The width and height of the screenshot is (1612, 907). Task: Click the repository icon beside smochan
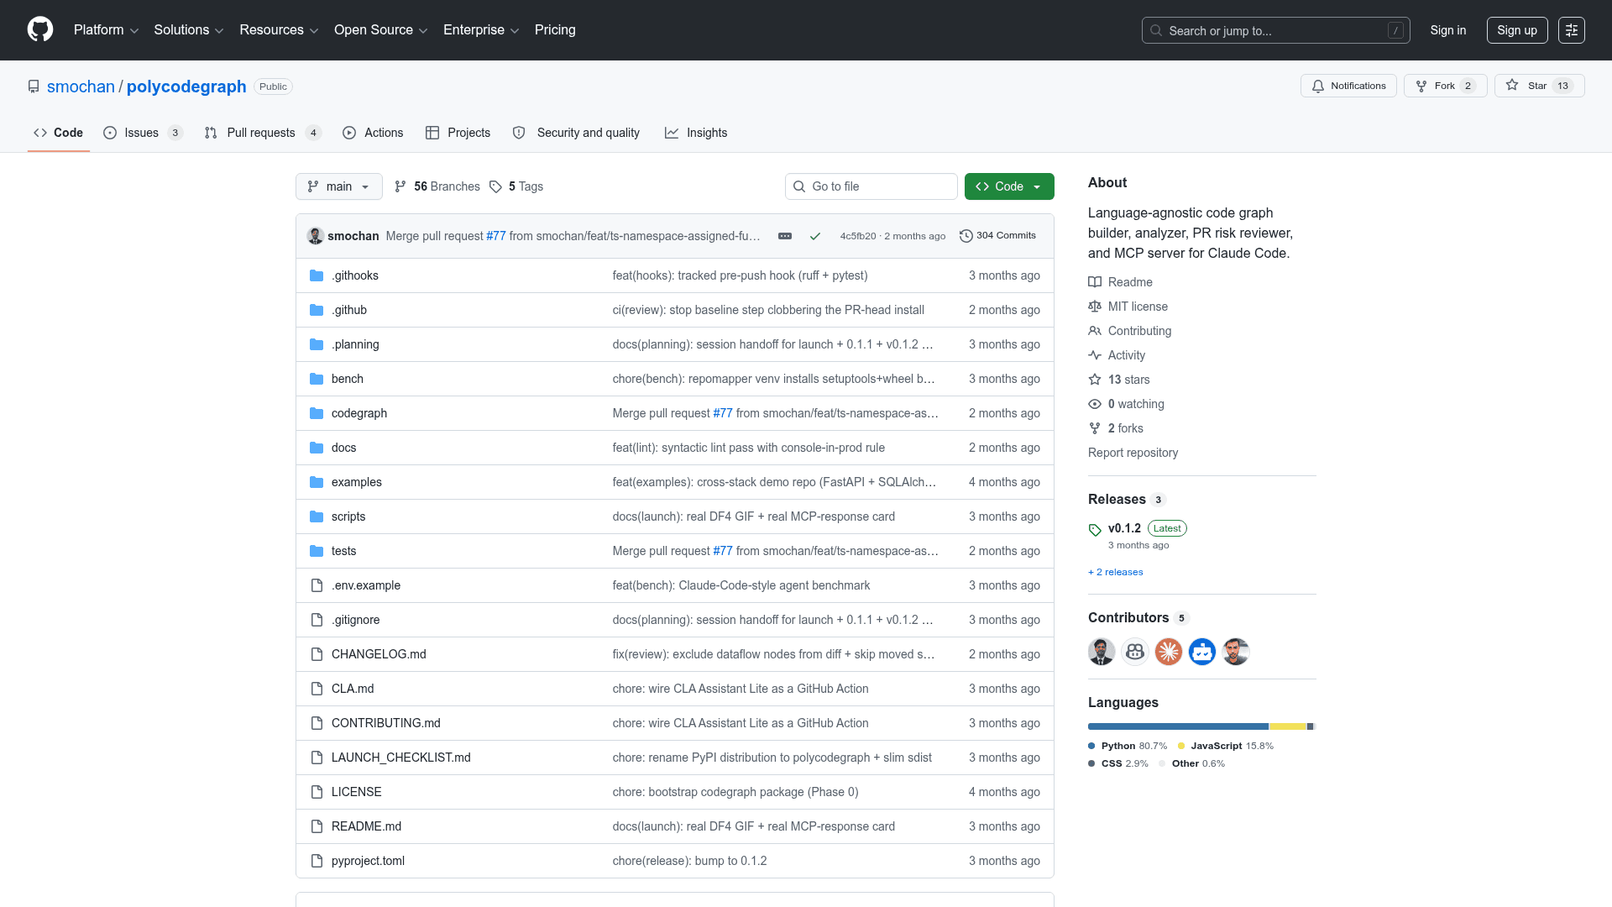pyautogui.click(x=34, y=87)
